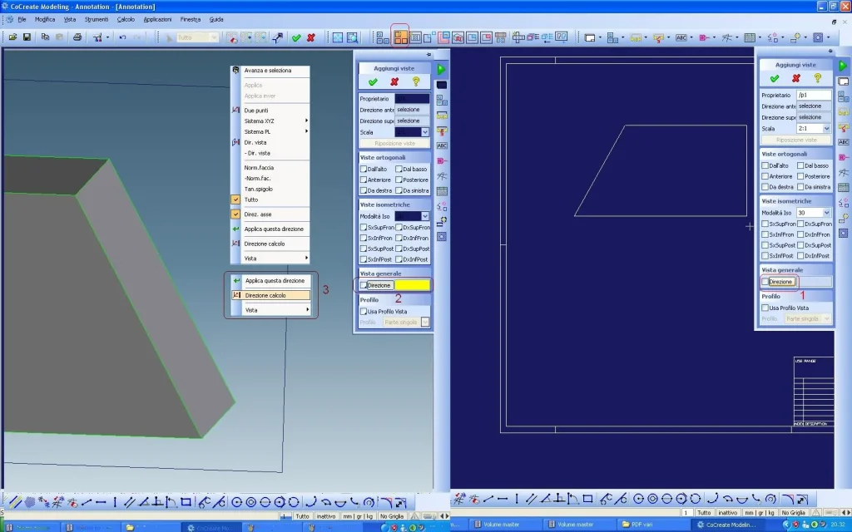Open Modalità Iso dropdown in left panel
The image size is (852, 532).
coord(425,216)
